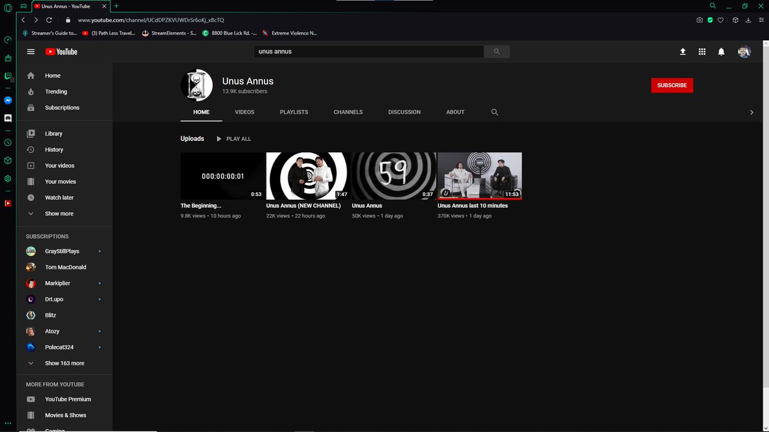Open Movies & Shows link

coord(64,415)
